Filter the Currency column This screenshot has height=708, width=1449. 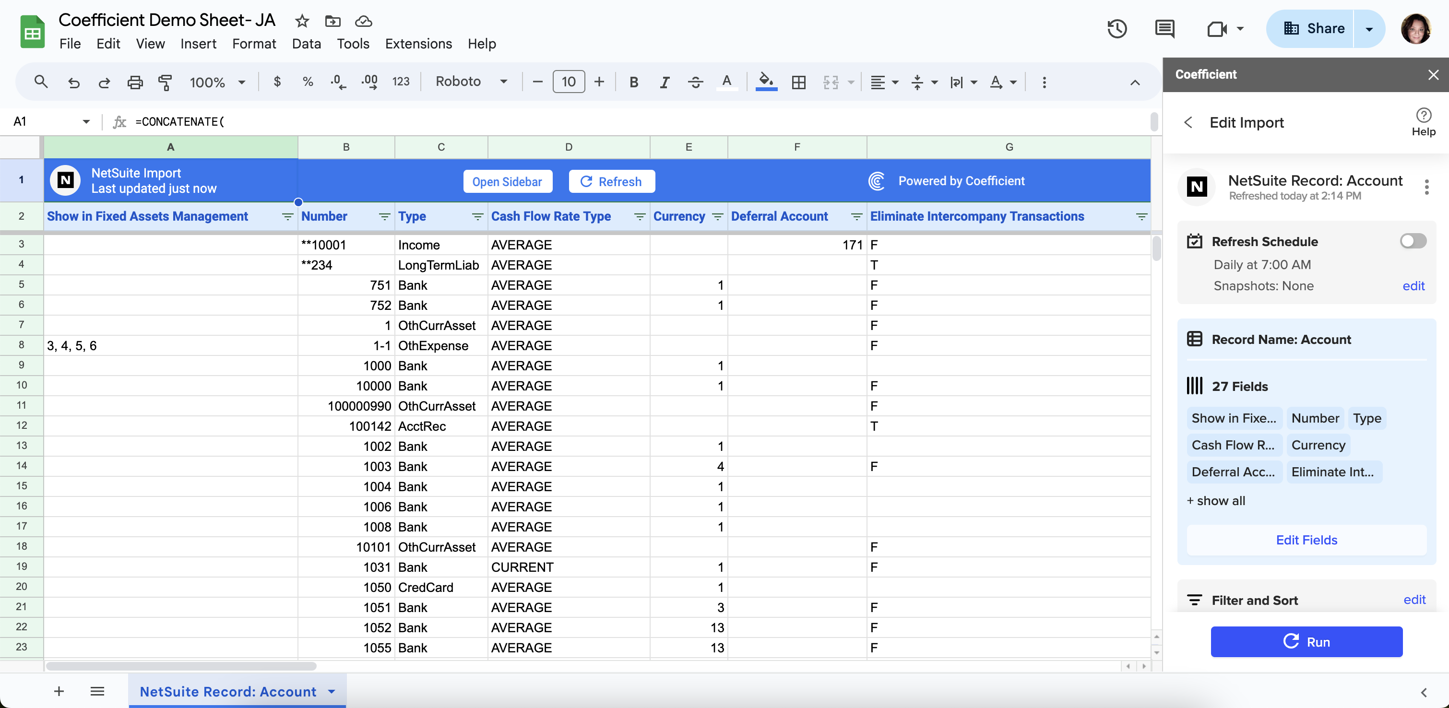[717, 216]
